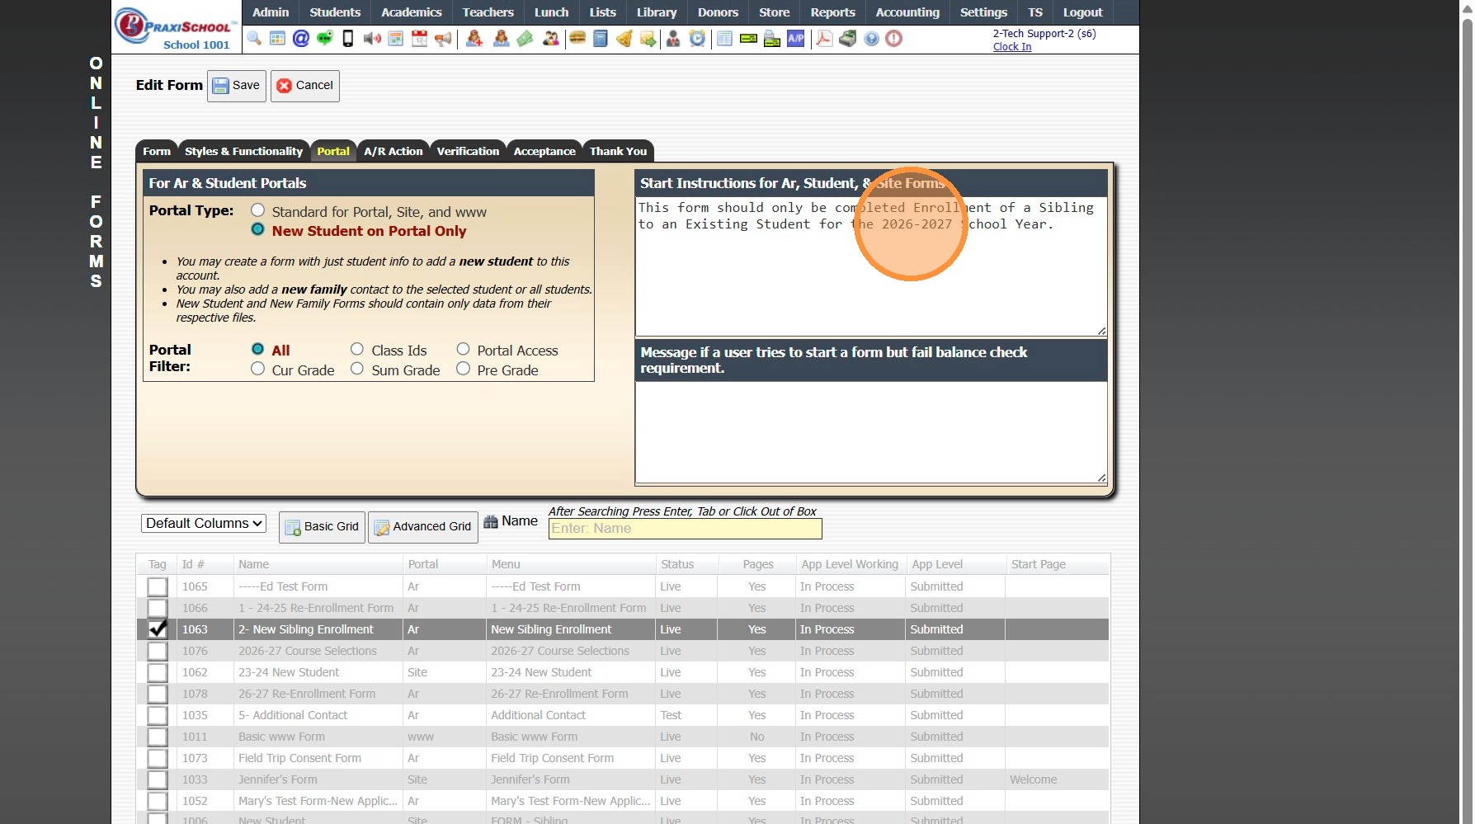Viewport: 1475px width, 824px height.
Task: Switch to Advanced Grid view
Action: click(422, 527)
